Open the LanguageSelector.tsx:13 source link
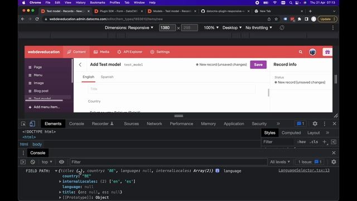 (304, 170)
